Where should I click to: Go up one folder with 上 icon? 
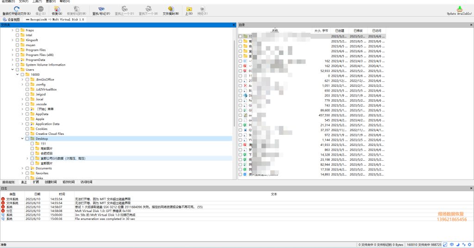pyautogui.click(x=189, y=9)
